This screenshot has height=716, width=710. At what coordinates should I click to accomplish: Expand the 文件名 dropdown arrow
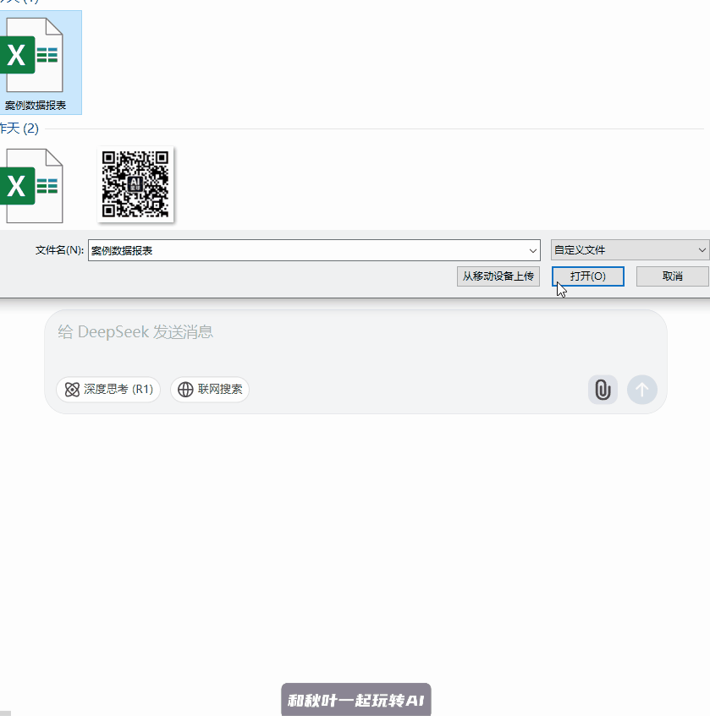click(x=532, y=251)
